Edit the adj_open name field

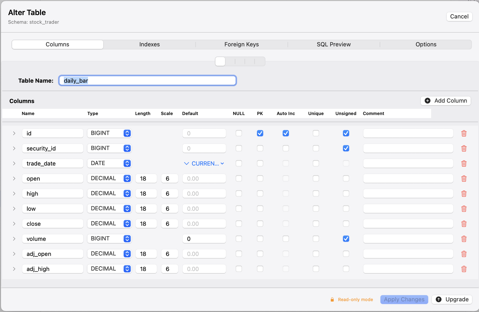[53, 254]
